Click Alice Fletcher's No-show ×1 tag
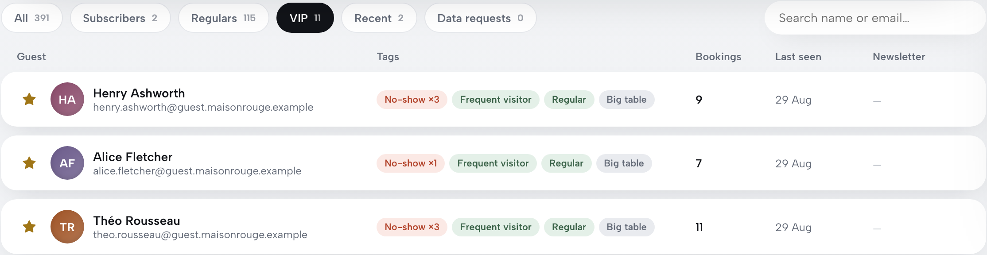The image size is (987, 255). point(411,163)
